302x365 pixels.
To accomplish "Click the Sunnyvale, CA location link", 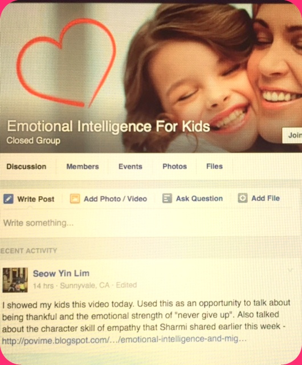I will [85, 285].
